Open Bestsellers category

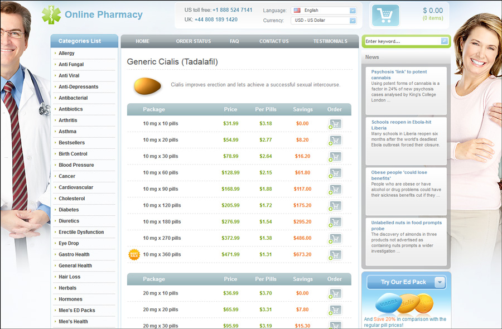72,143
